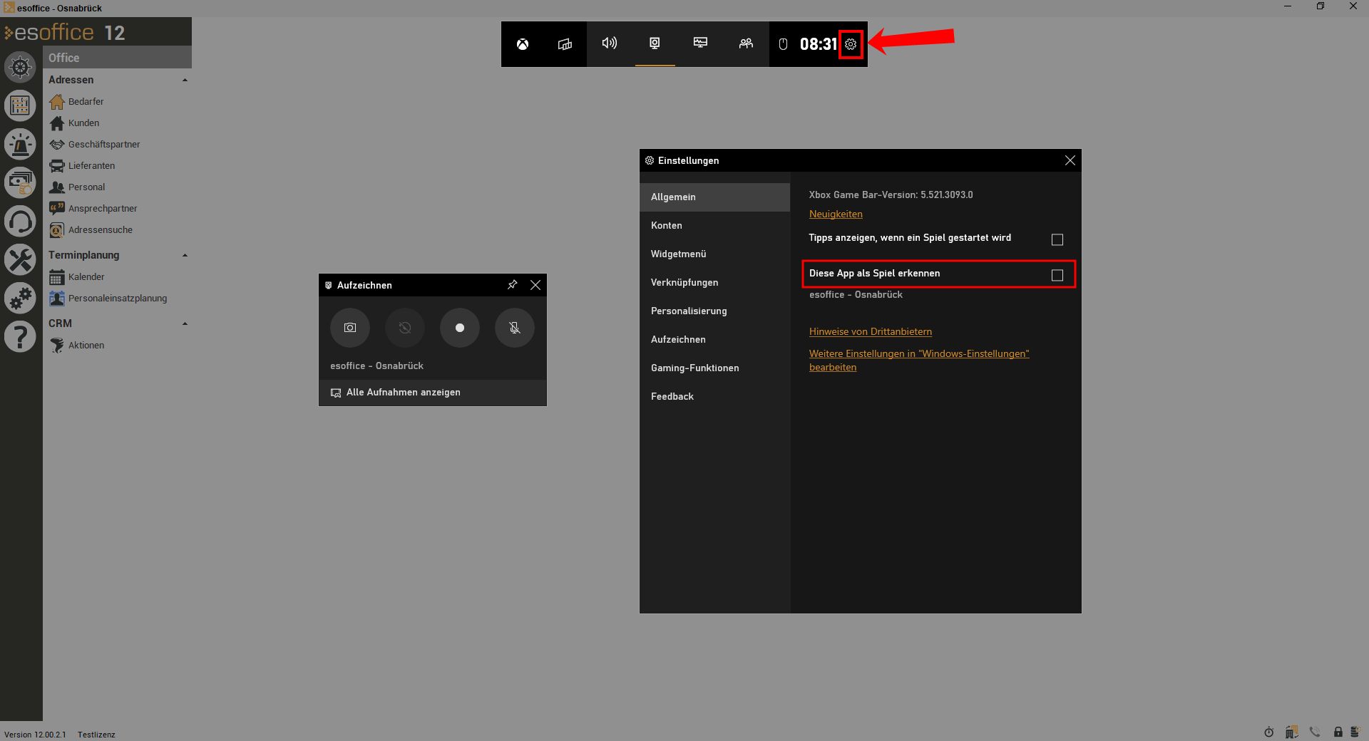Screen dimensions: 1369x741
Task: Click the Office header in navigation panel
Action: (117, 58)
